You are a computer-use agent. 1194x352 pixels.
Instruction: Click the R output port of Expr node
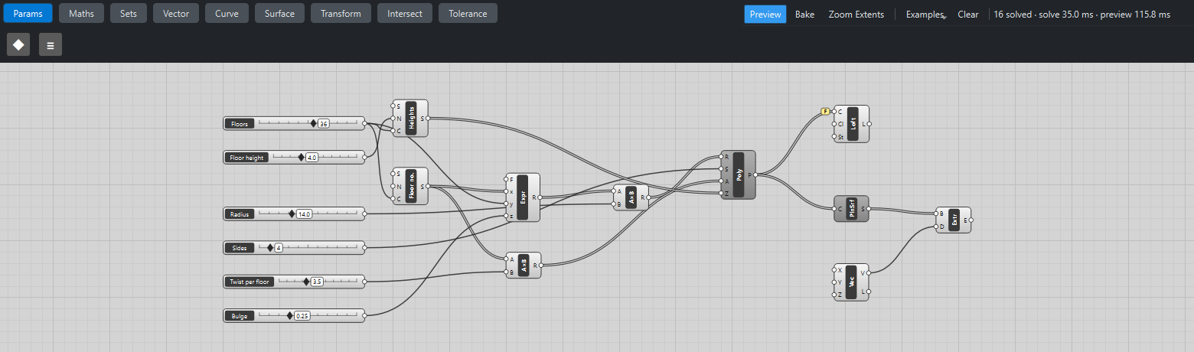540,197
